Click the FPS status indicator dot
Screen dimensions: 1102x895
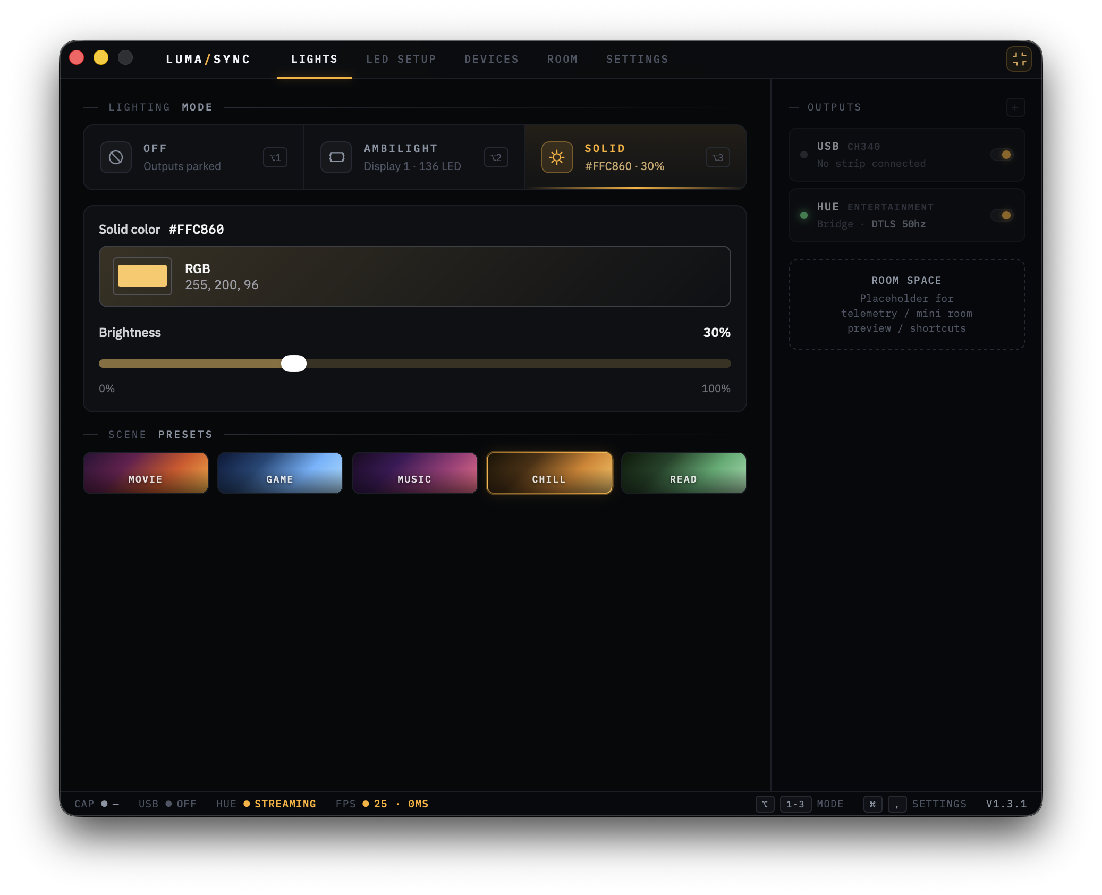(x=366, y=804)
